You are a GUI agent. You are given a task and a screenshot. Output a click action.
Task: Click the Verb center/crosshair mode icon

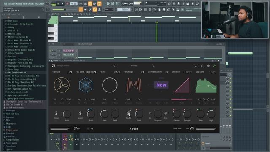tap(88, 72)
